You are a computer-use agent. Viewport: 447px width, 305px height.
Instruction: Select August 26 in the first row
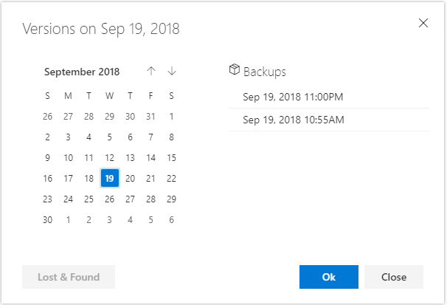click(x=47, y=116)
